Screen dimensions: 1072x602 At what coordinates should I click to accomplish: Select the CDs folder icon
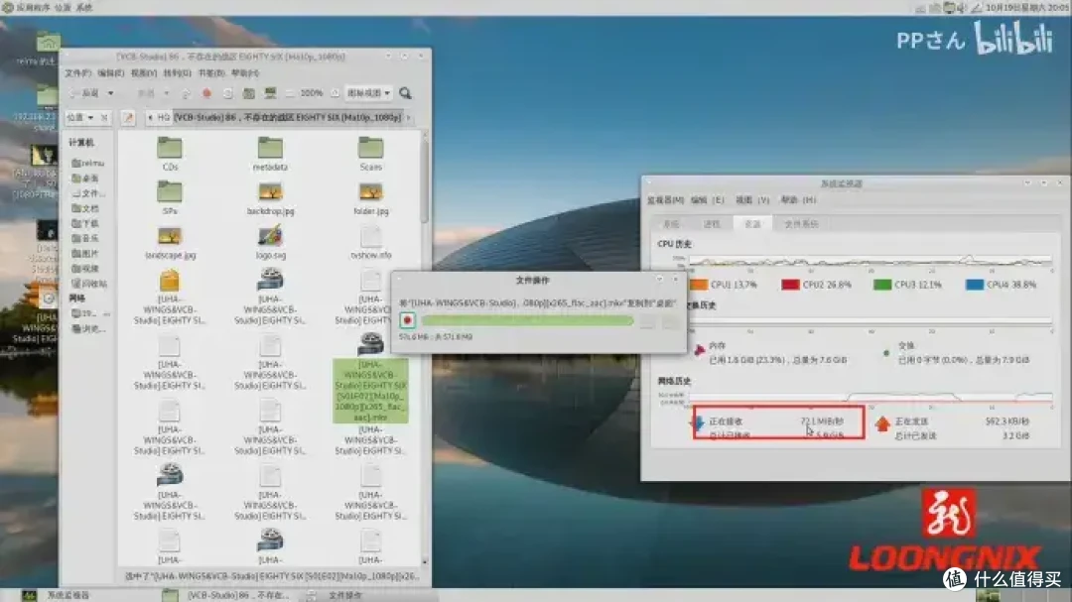[x=170, y=148]
